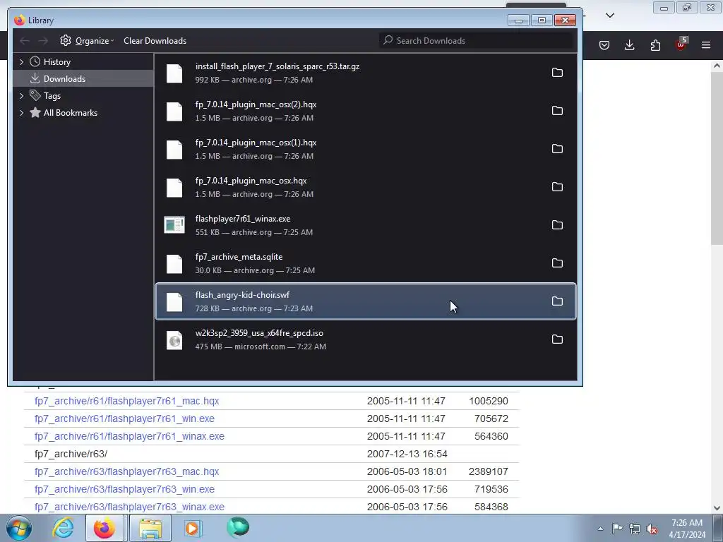The width and height of the screenshot is (723, 542).
Task: Select the fp_7.0.14_plugin_mac_osx(2).hqx filename
Action: pyautogui.click(x=256, y=104)
